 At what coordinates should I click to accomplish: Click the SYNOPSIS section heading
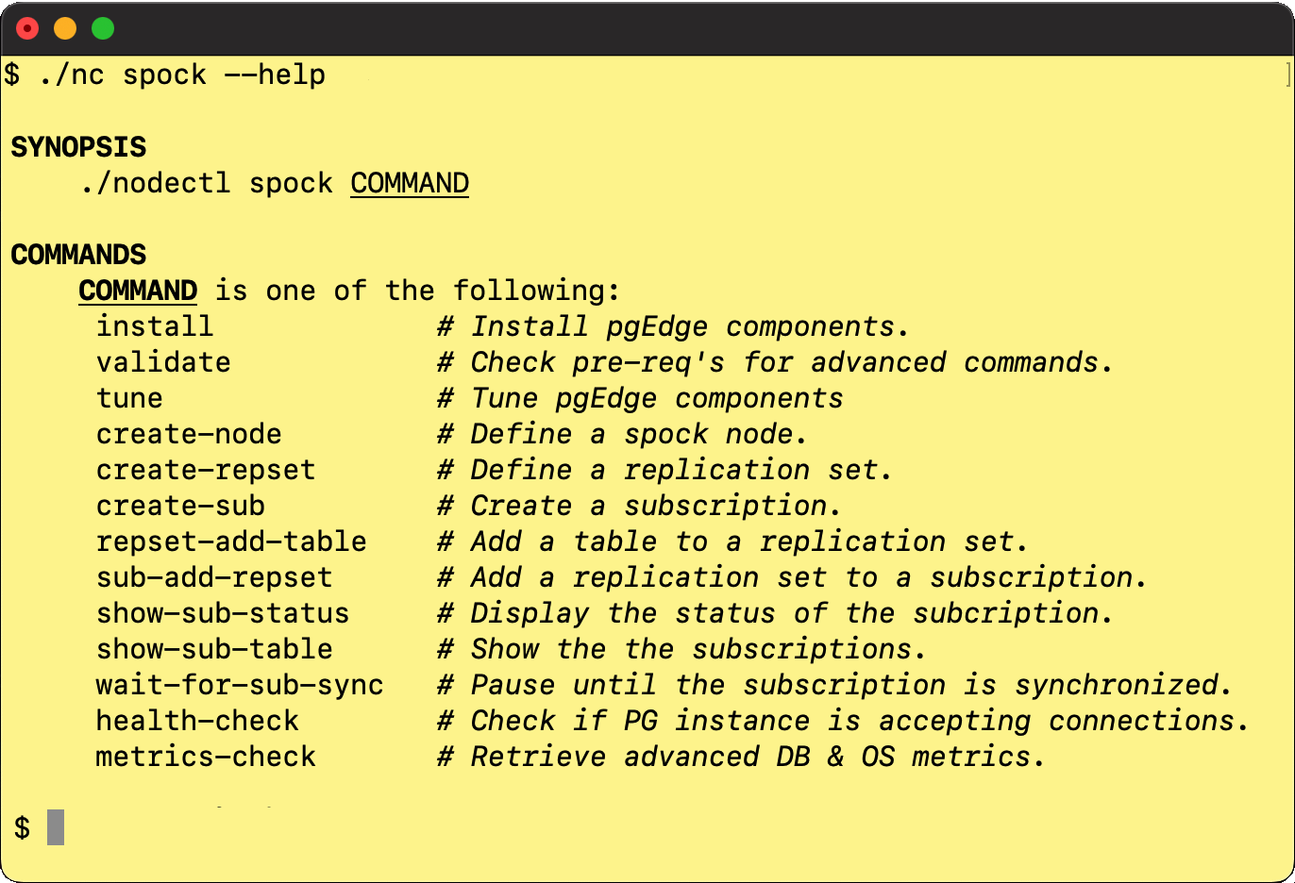(x=78, y=147)
